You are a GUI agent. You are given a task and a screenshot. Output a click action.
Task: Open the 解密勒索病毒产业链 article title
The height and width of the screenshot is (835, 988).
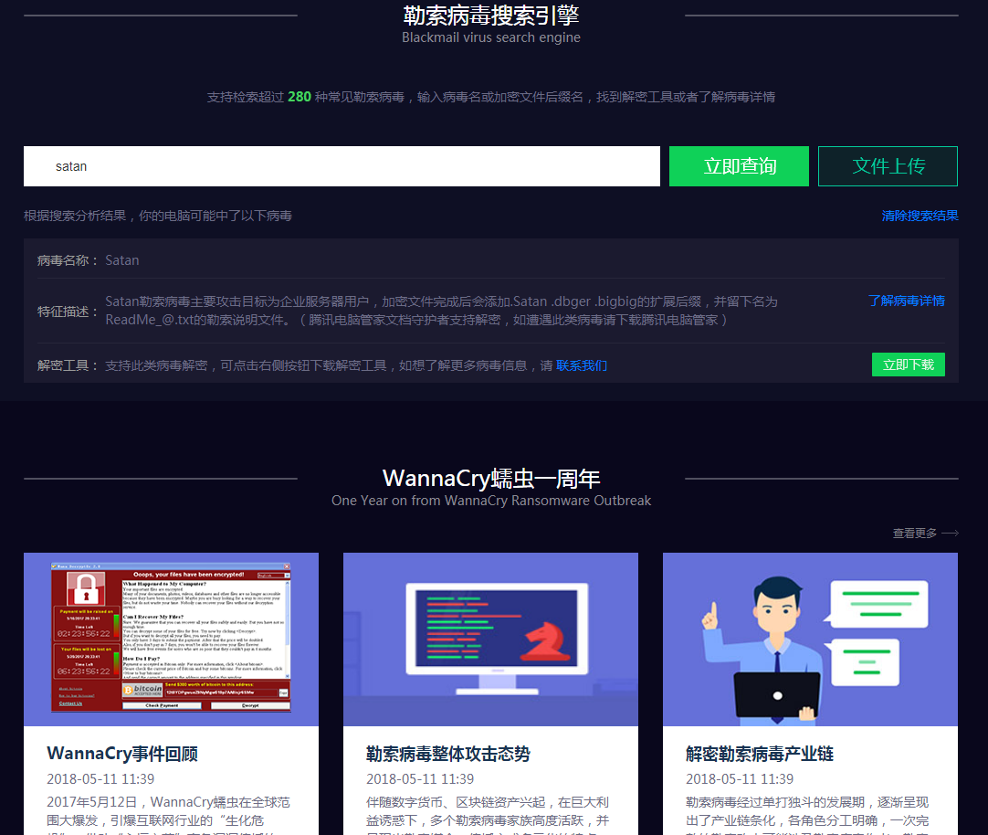[x=760, y=754]
